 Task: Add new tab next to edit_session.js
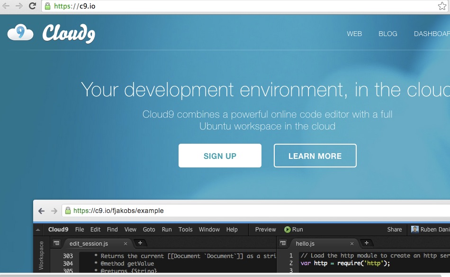pyautogui.click(x=140, y=243)
